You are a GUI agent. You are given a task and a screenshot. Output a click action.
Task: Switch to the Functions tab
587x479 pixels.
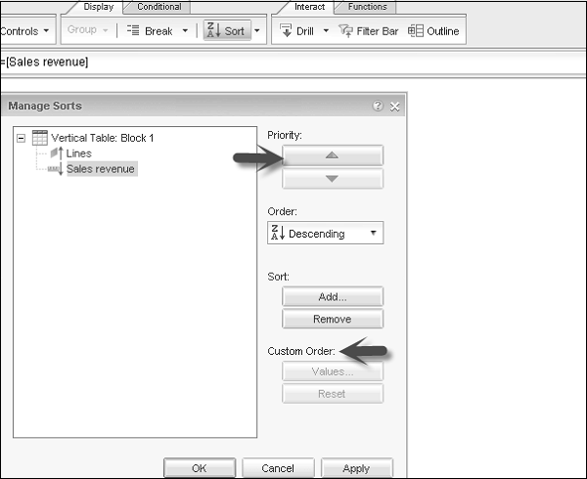click(367, 7)
